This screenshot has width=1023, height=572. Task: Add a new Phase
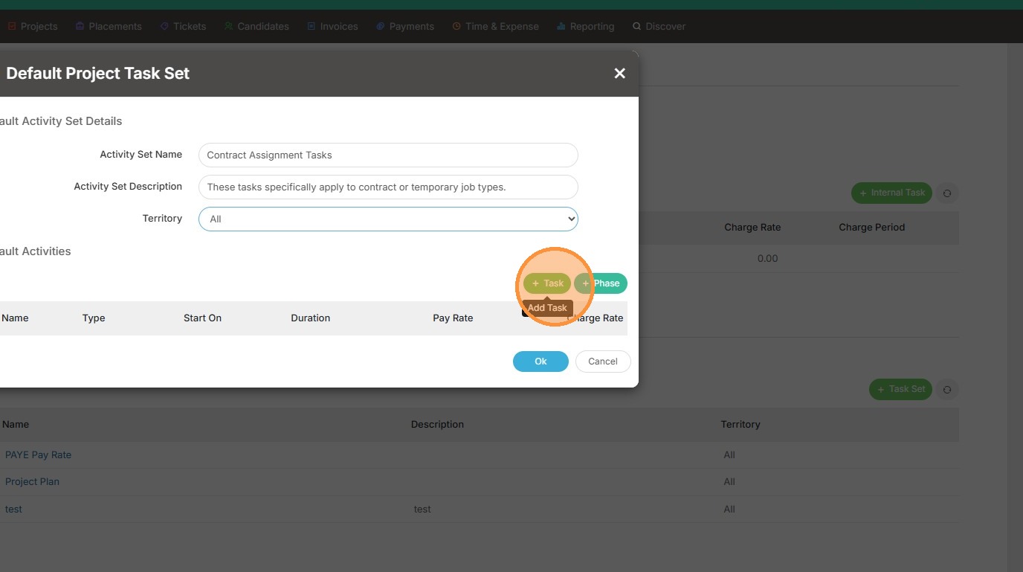[601, 283]
